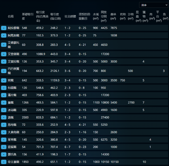Click the plus icon beside 斑龍
169x166 pixels.
pos(4,80)
